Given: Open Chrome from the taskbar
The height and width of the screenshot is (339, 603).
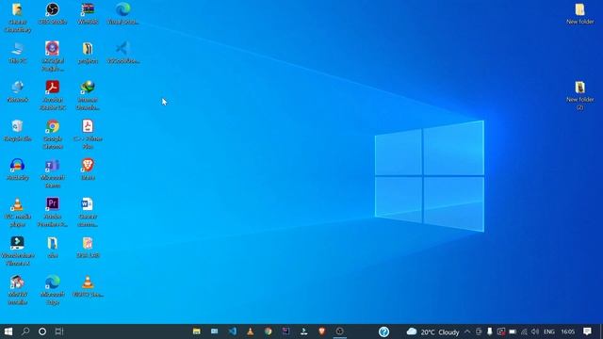Looking at the screenshot, I should [x=268, y=331].
